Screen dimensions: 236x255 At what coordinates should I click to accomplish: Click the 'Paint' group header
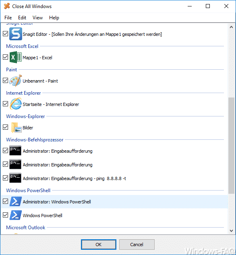(x=12, y=70)
